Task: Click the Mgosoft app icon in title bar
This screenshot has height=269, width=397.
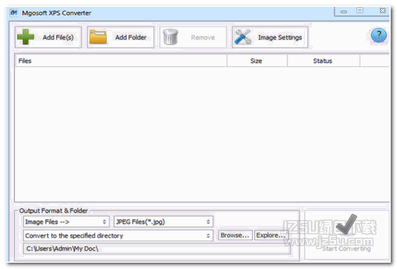Action: pyautogui.click(x=14, y=13)
